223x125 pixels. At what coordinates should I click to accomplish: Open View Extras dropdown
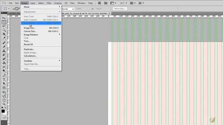click(113, 3)
